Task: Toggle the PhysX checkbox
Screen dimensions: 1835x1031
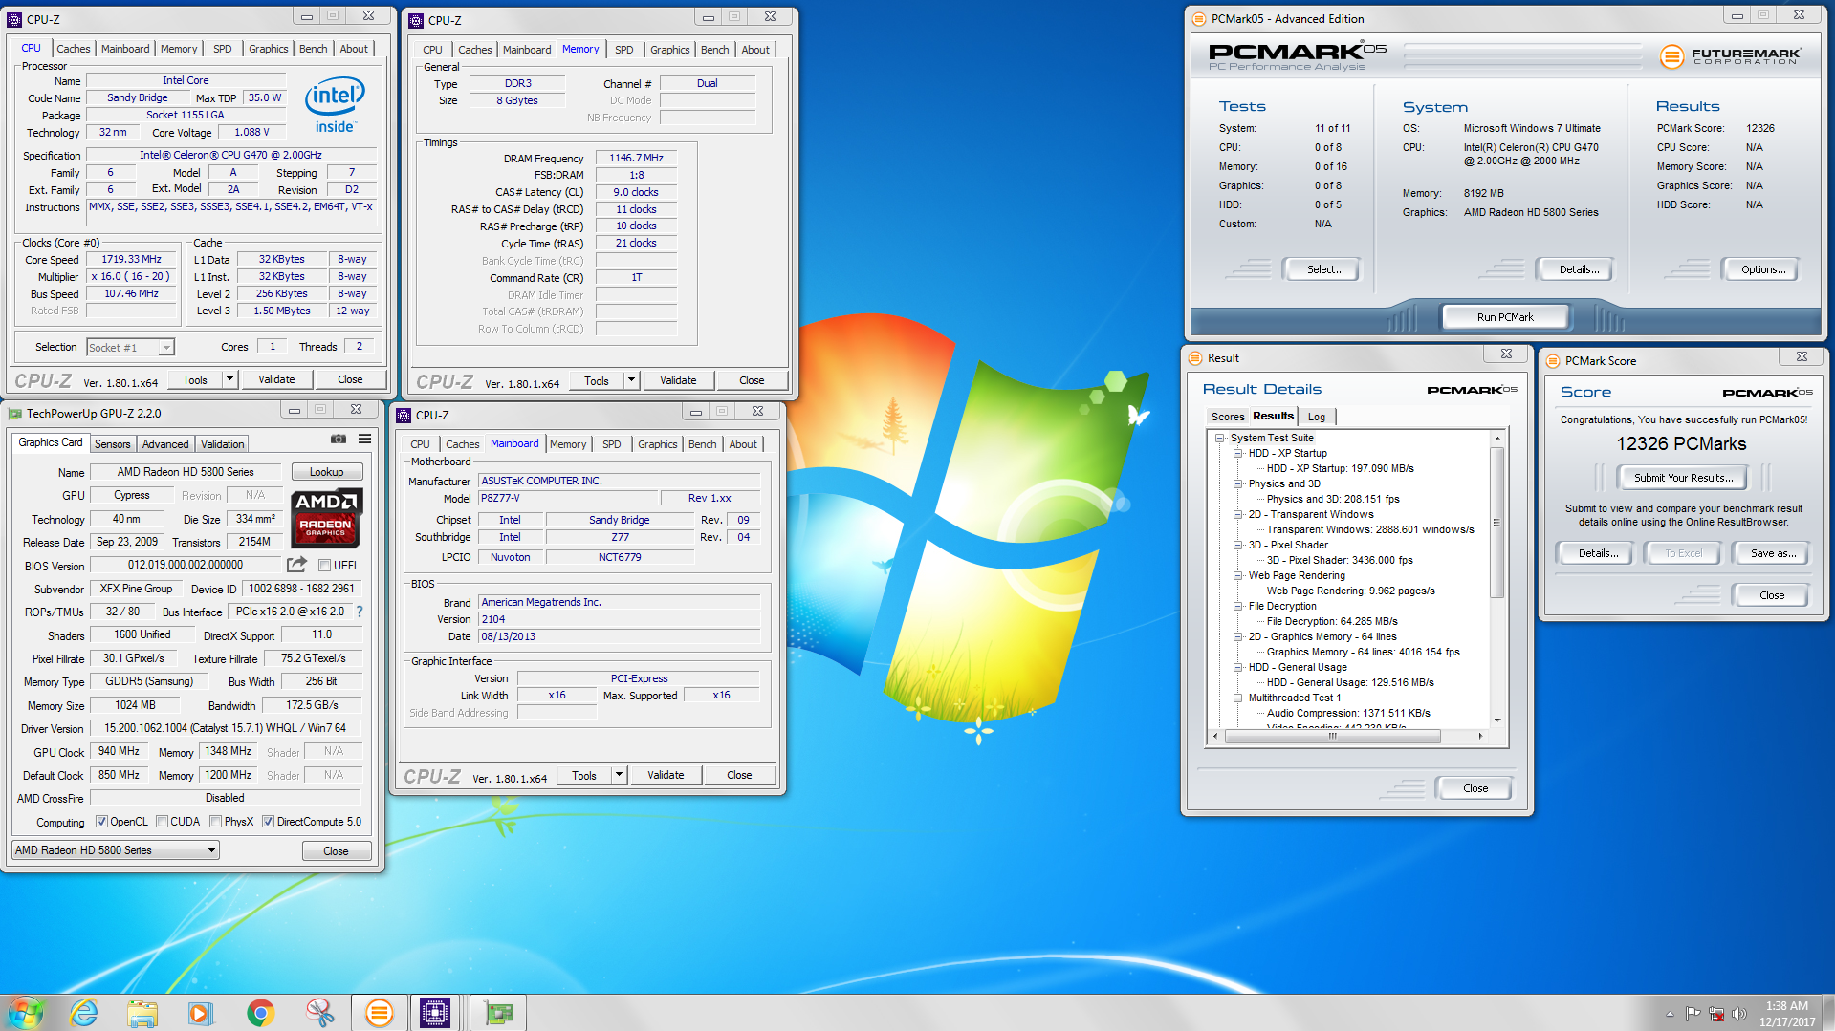Action: 216,822
